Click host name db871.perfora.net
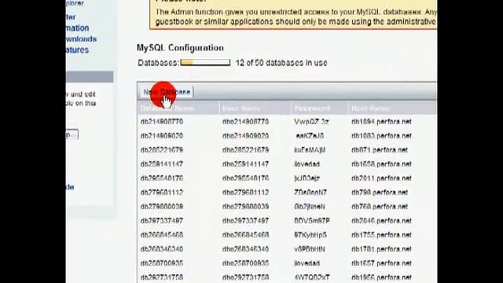 [x=380, y=150]
